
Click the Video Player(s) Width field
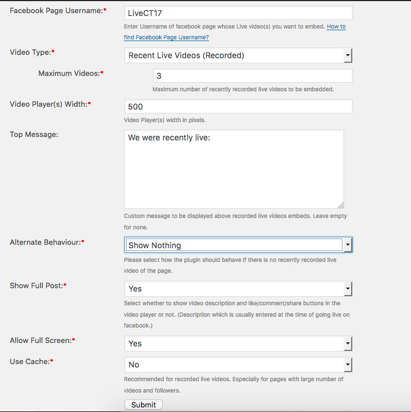pos(238,107)
